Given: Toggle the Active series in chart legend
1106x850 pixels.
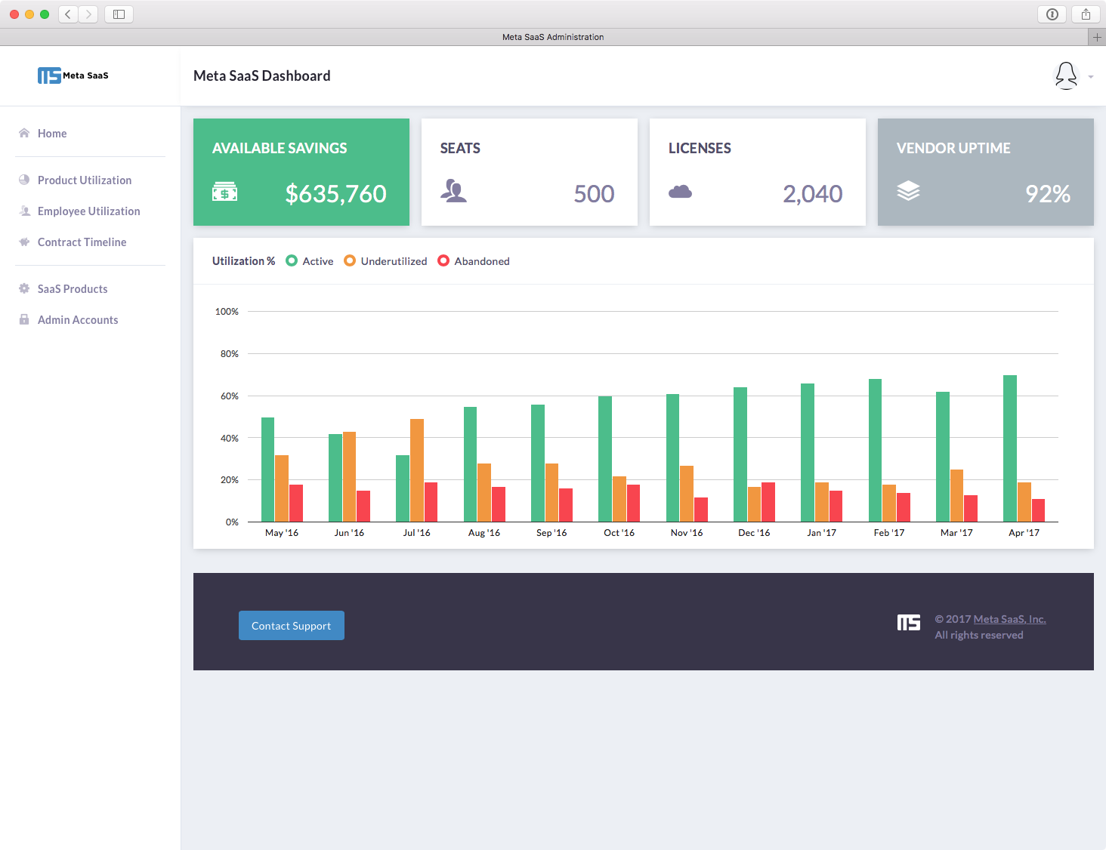Looking at the screenshot, I should click(309, 260).
